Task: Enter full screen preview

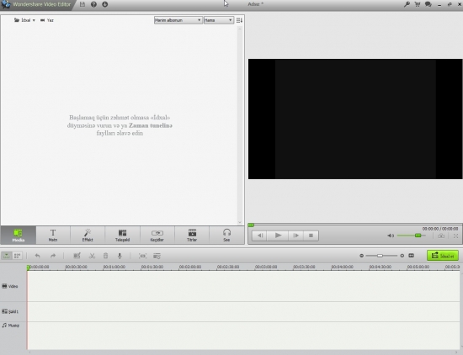Action: click(455, 236)
